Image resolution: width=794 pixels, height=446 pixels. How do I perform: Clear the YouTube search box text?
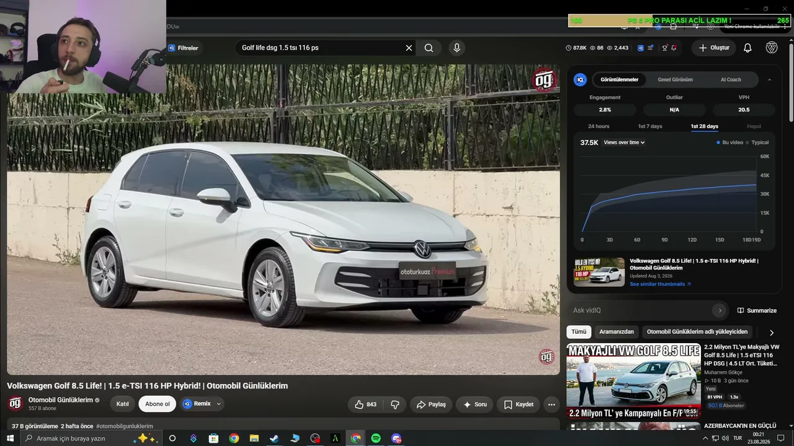(409, 48)
